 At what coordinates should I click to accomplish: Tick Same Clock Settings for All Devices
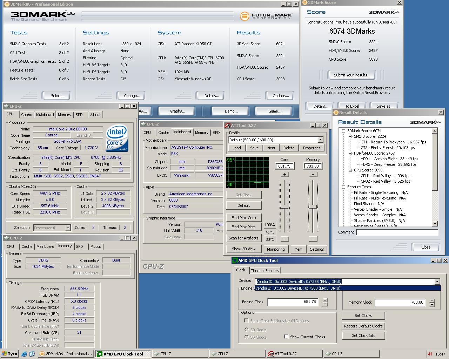246,321
